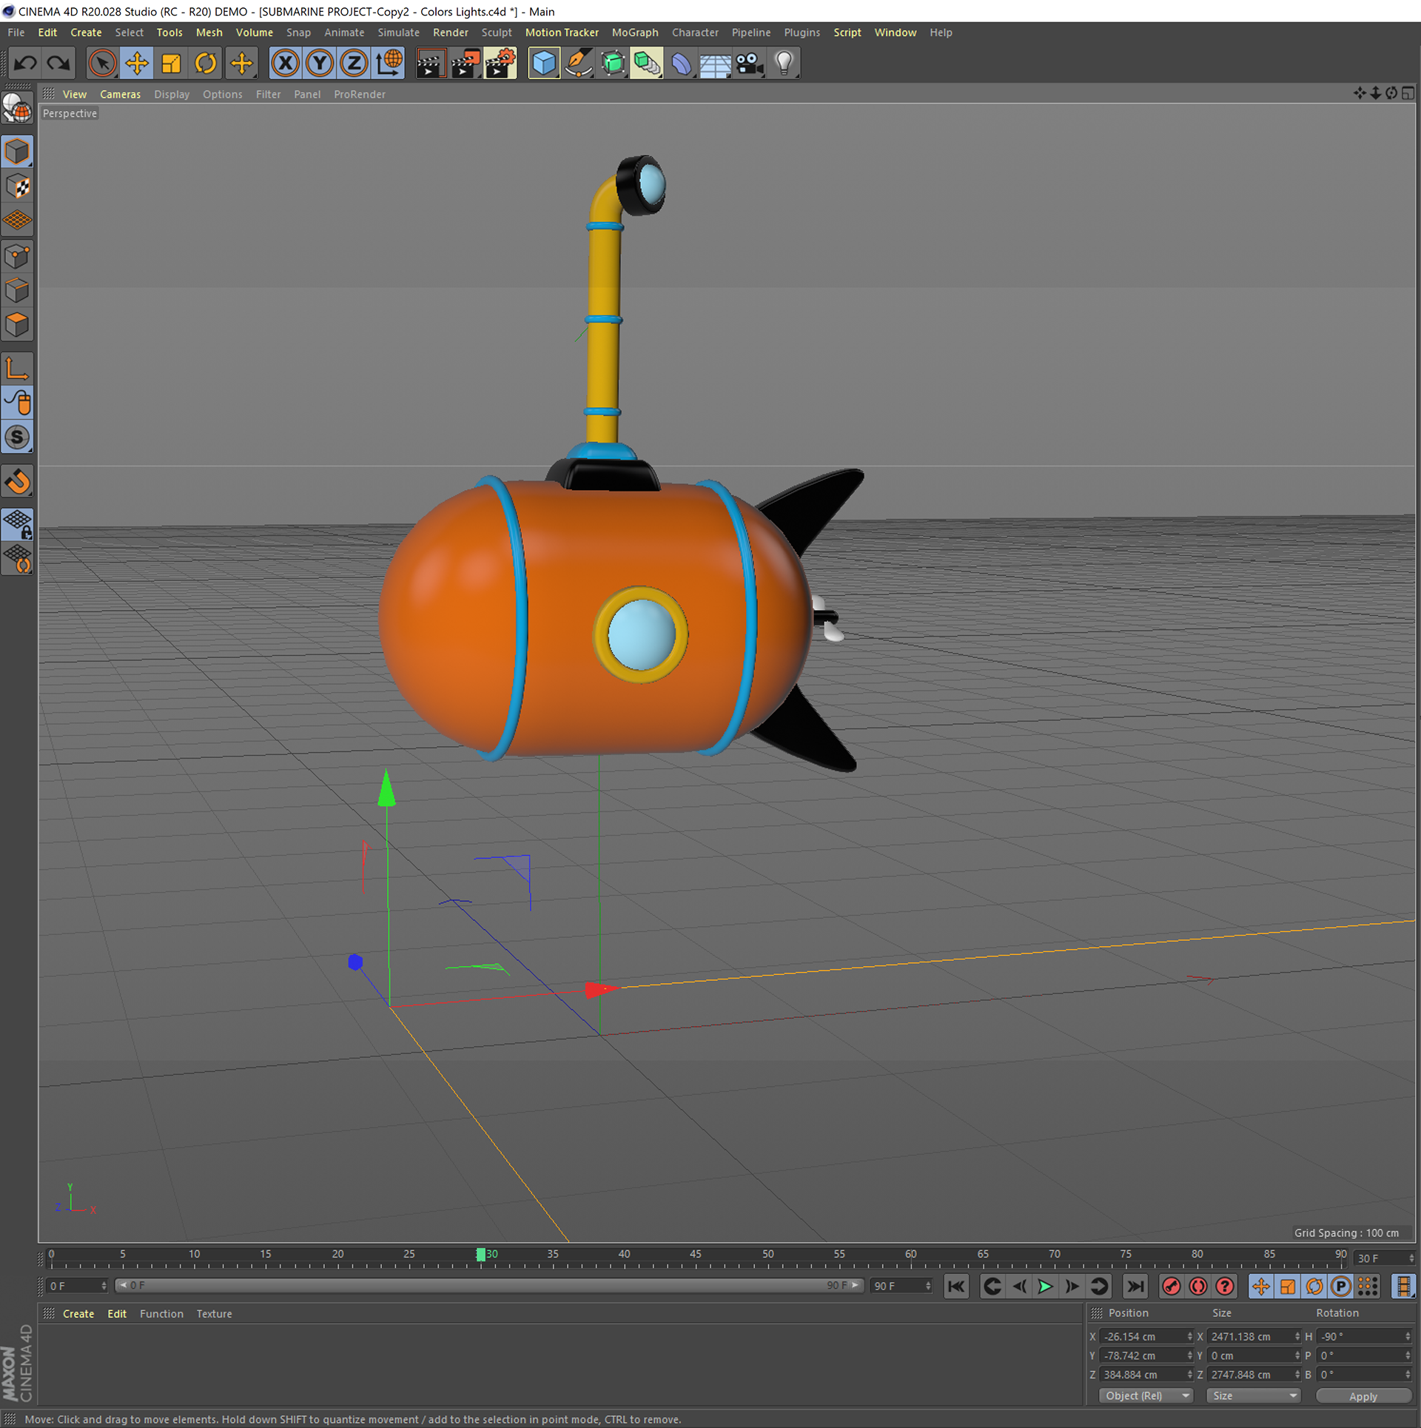Open the Cameras viewport menu
This screenshot has width=1421, height=1428.
pyautogui.click(x=120, y=95)
